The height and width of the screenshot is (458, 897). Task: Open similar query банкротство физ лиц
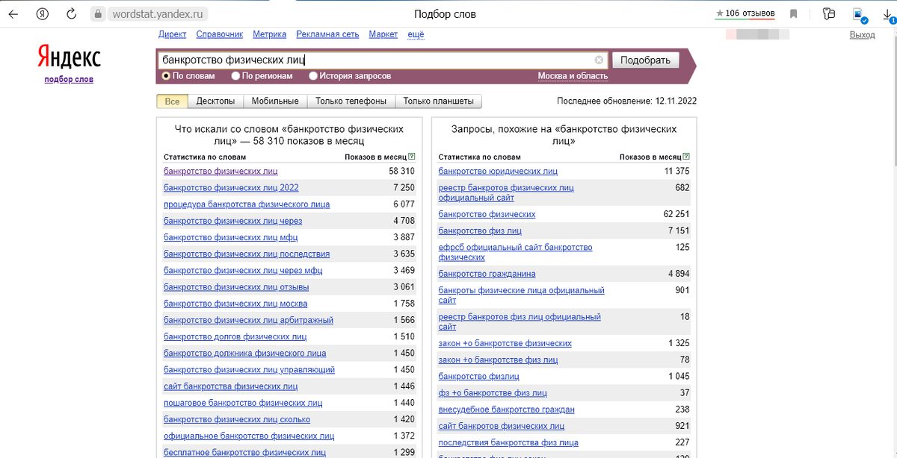(x=480, y=231)
